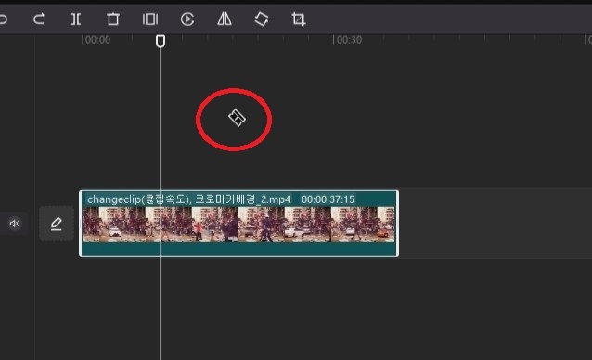Select the changeclip video clip thumbnail strip

pos(238,225)
